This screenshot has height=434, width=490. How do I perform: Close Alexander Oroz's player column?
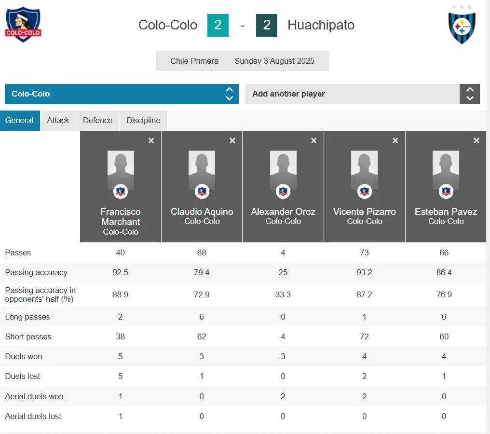(313, 140)
